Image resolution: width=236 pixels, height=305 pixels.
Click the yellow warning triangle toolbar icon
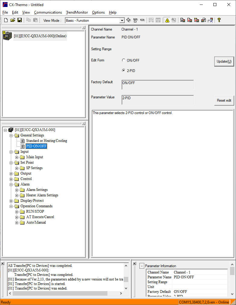(x=167, y=20)
